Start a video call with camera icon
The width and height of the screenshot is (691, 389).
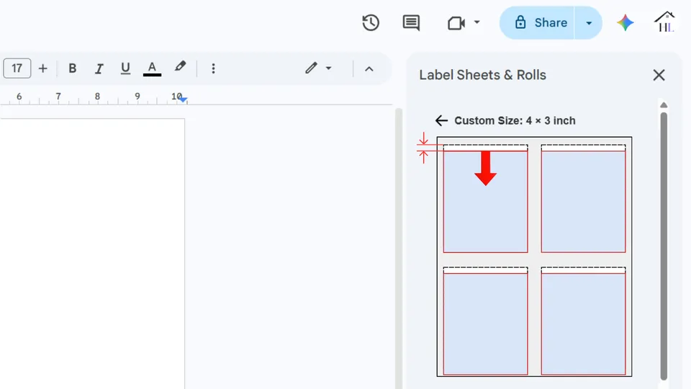456,23
